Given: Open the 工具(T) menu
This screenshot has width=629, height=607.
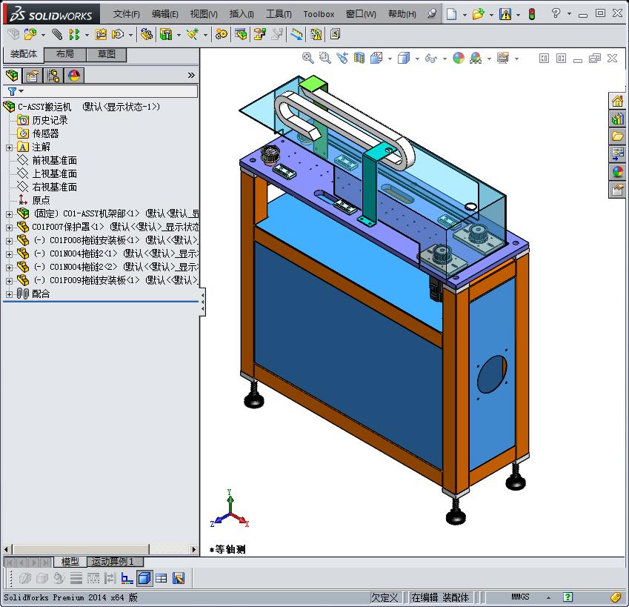Looking at the screenshot, I should tap(279, 14).
